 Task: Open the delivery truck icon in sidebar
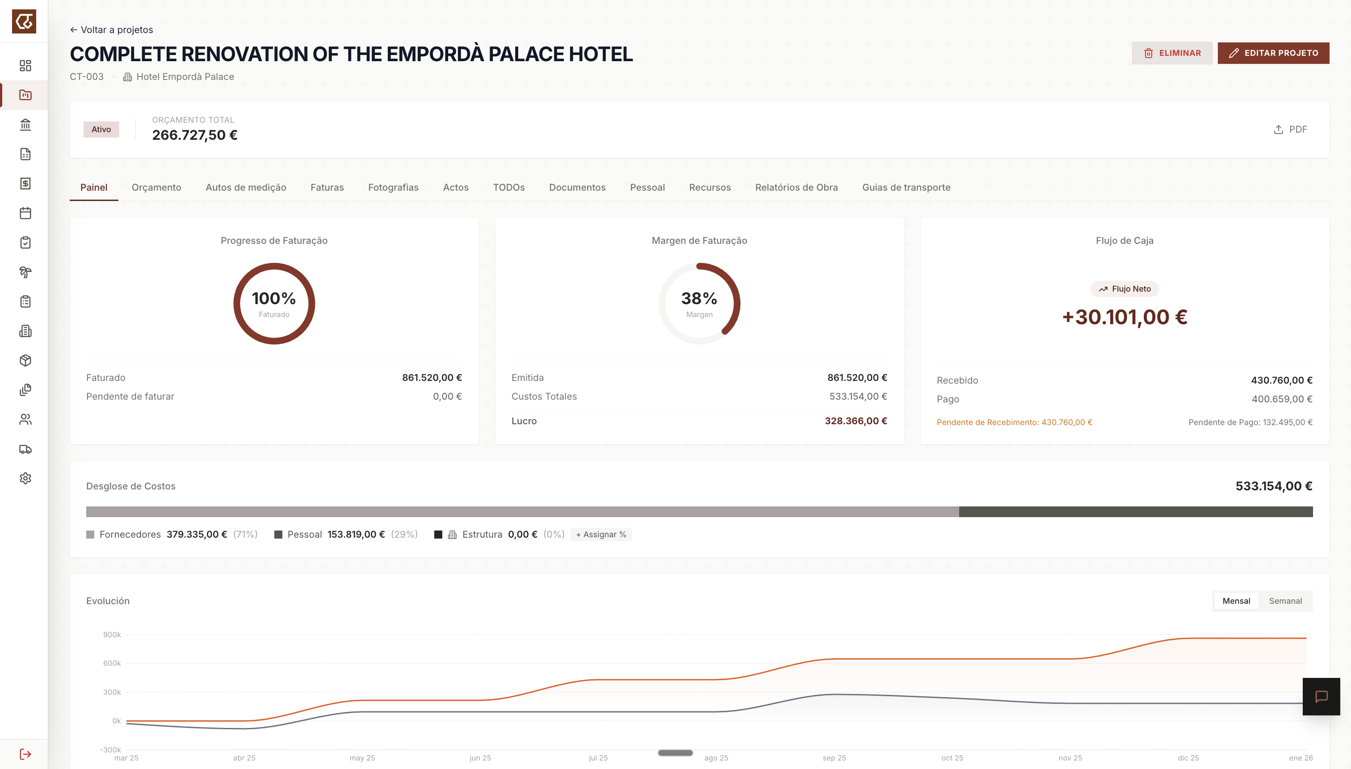coord(25,449)
